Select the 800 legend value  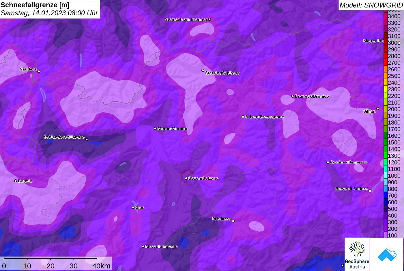[x=393, y=189]
